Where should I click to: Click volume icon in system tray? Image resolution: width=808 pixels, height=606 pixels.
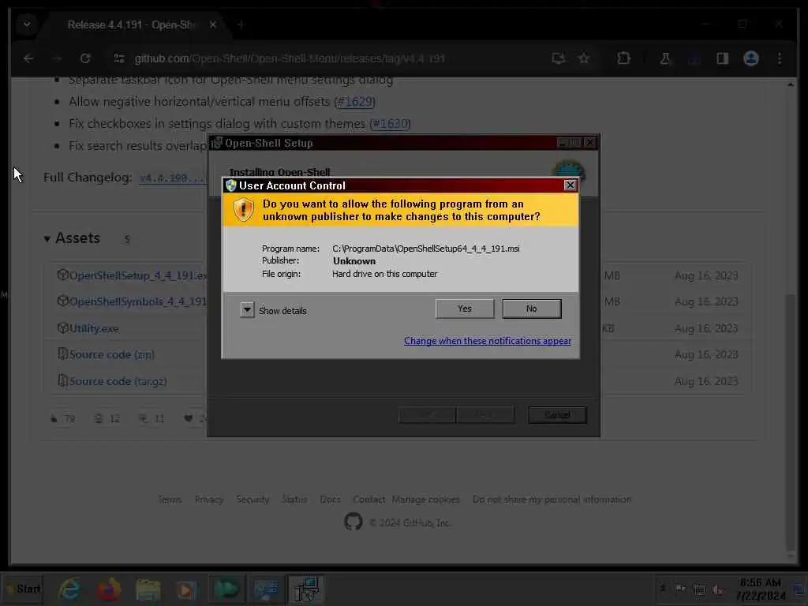point(718,589)
